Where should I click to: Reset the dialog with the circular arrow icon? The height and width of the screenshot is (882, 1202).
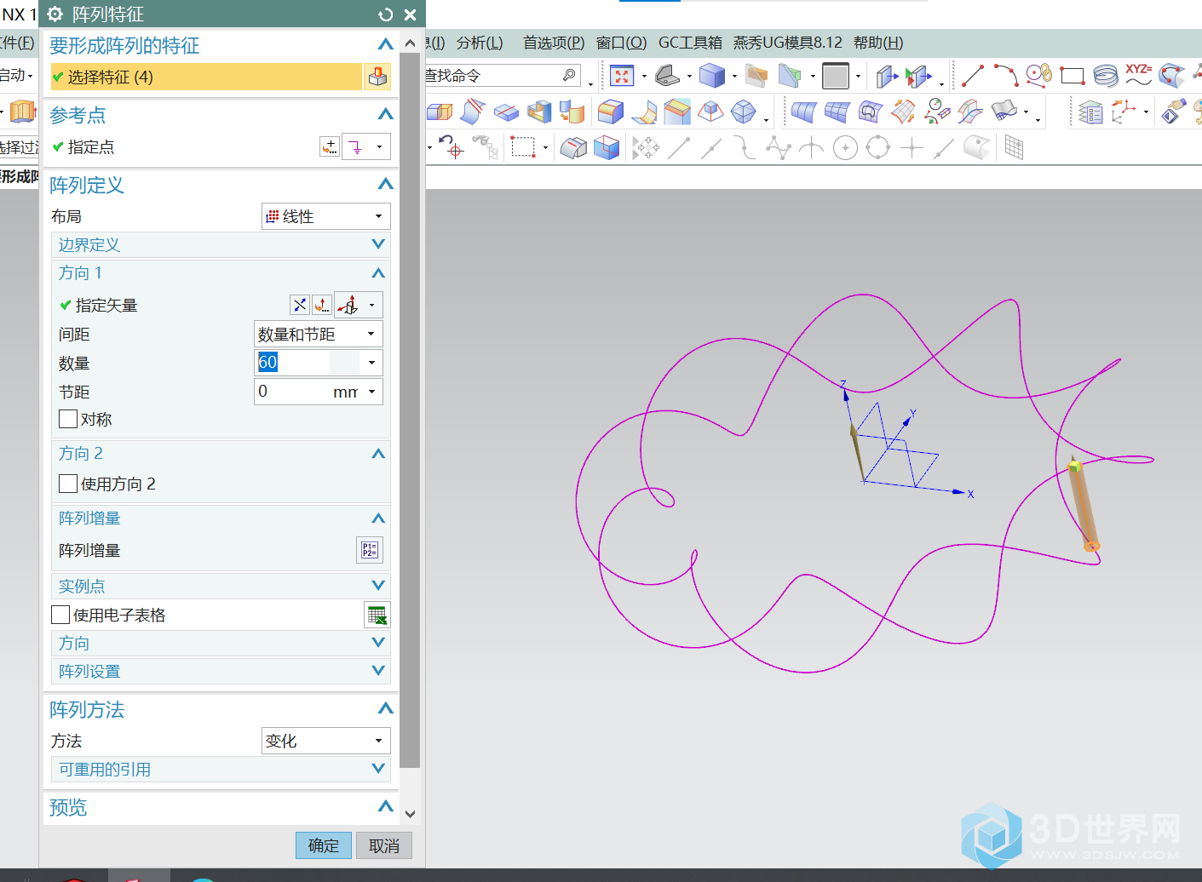tap(386, 14)
